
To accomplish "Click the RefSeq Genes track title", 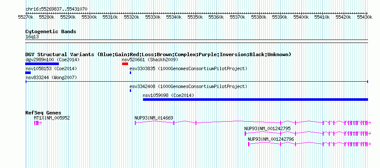I will point(44,113).
